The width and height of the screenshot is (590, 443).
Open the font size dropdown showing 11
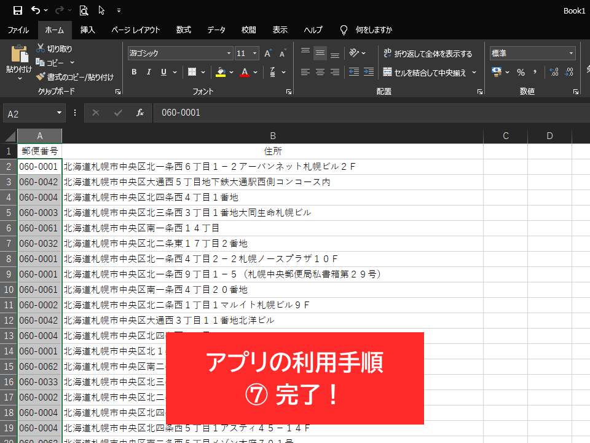pos(254,54)
